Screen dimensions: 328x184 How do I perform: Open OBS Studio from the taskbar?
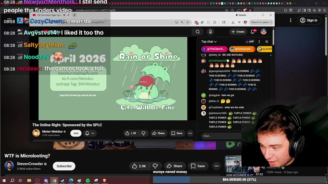[x=38, y=181]
